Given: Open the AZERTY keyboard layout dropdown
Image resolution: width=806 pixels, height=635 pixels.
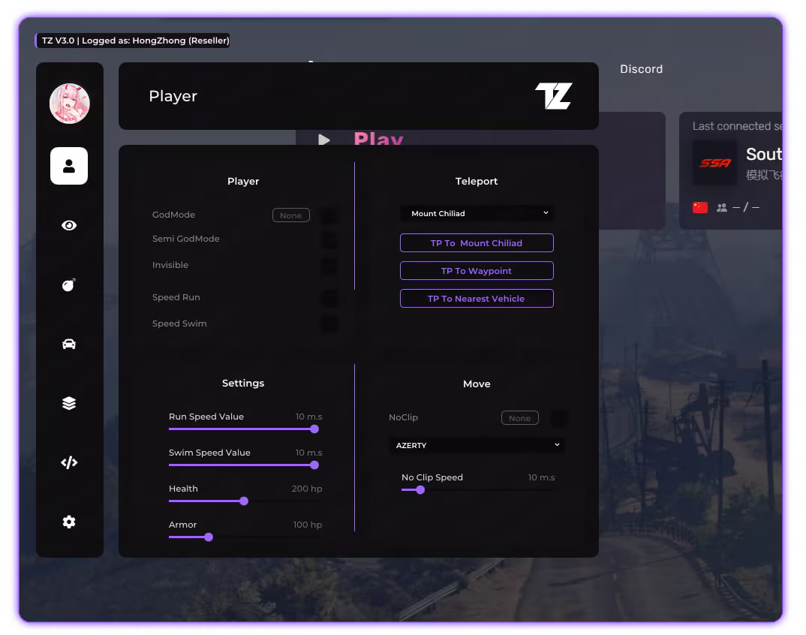Looking at the screenshot, I should pos(477,445).
